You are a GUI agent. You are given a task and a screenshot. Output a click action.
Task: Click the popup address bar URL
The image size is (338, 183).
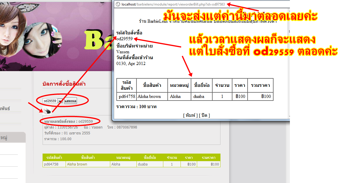173,4
